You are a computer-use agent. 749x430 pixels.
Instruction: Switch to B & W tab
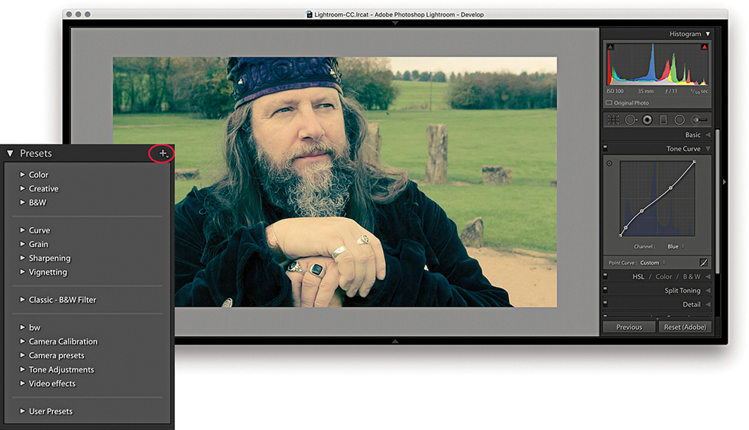[692, 276]
